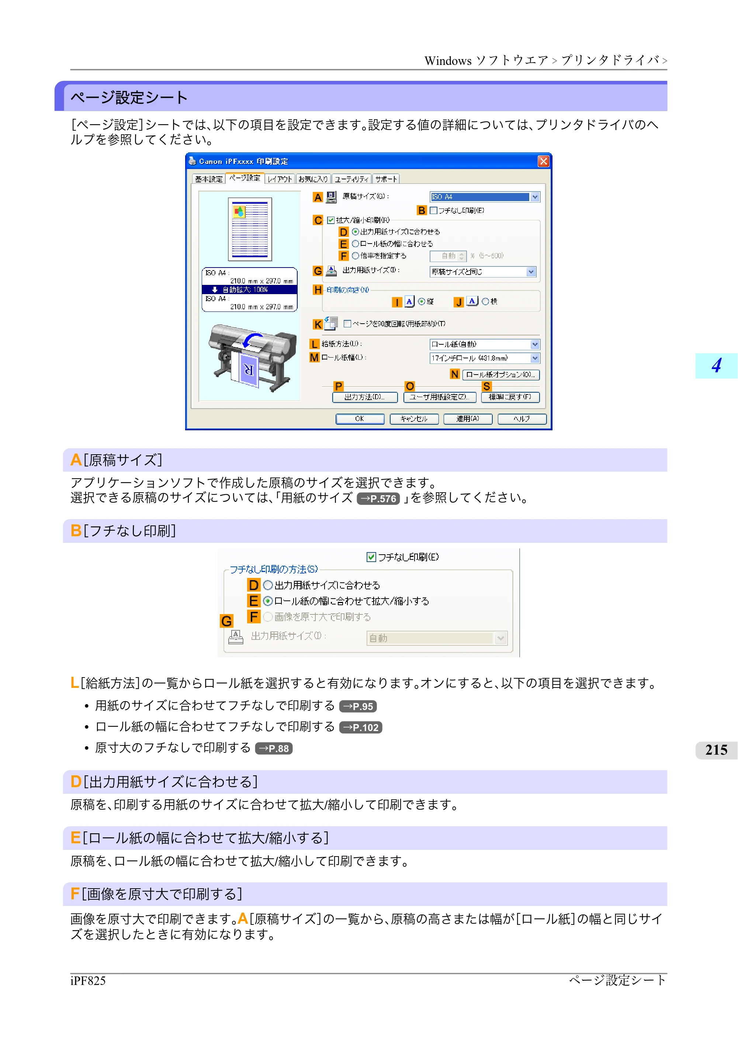This screenshot has height=1044, width=738.
Task: Select ロール紙の幅に合わせる radio option
Action: [x=356, y=244]
